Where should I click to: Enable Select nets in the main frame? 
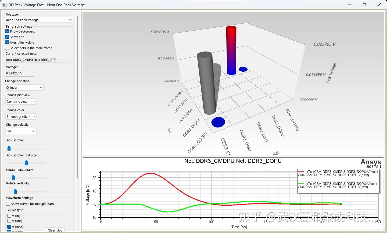point(7,48)
